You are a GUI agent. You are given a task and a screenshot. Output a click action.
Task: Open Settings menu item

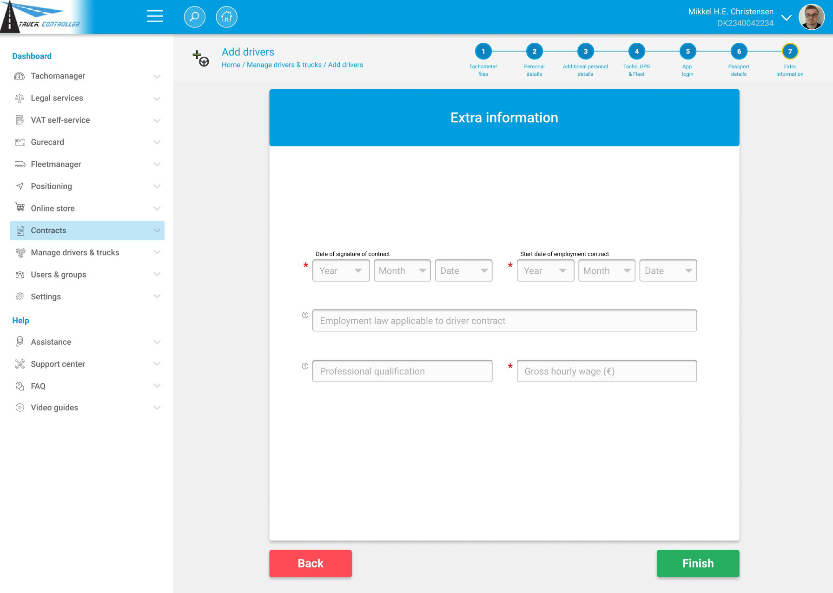[87, 296]
